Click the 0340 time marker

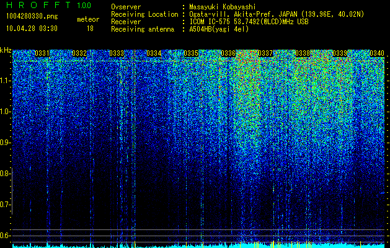coord(377,53)
